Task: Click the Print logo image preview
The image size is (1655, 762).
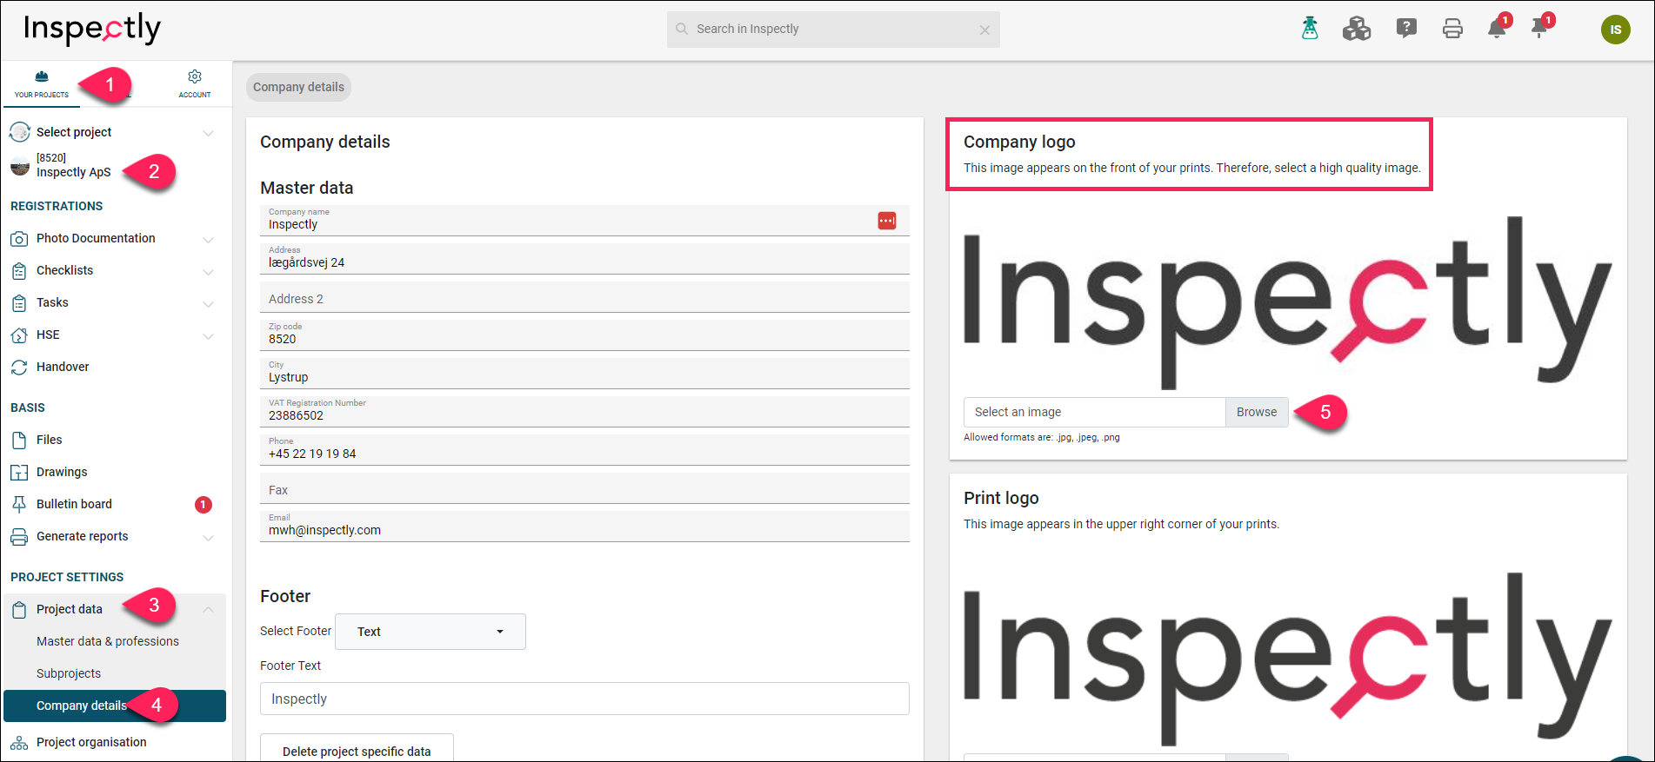Action: (x=1288, y=658)
